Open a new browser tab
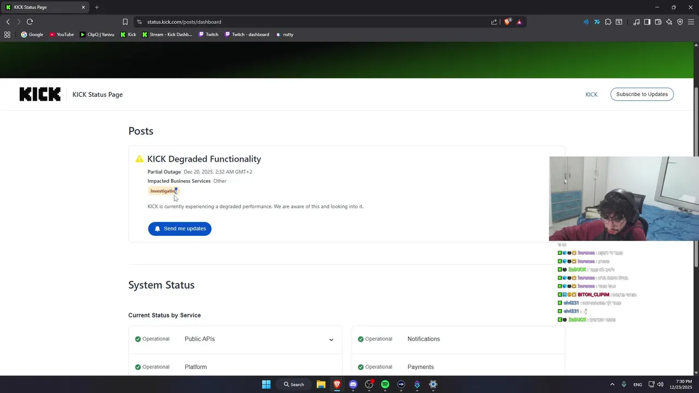The height and width of the screenshot is (393, 699). tap(97, 7)
